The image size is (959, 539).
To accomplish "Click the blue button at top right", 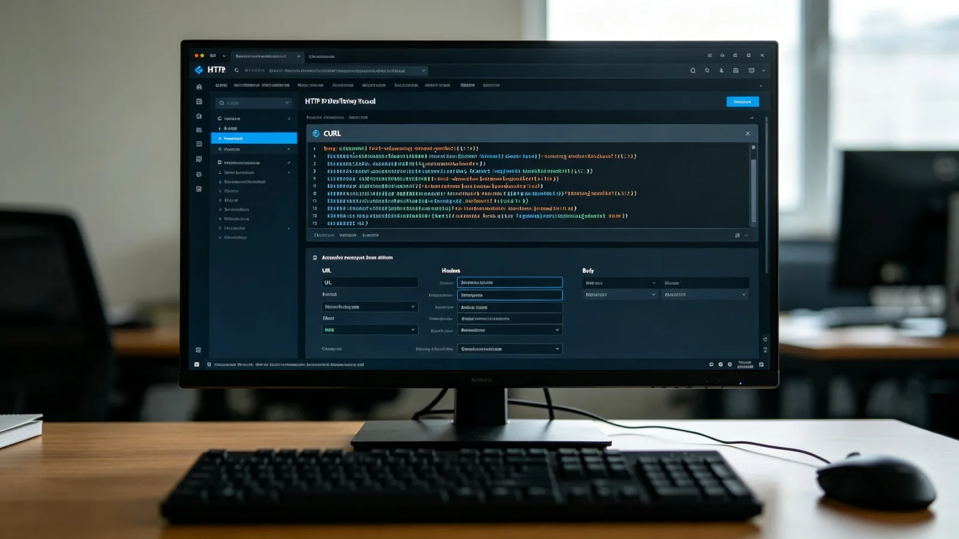I will click(743, 102).
